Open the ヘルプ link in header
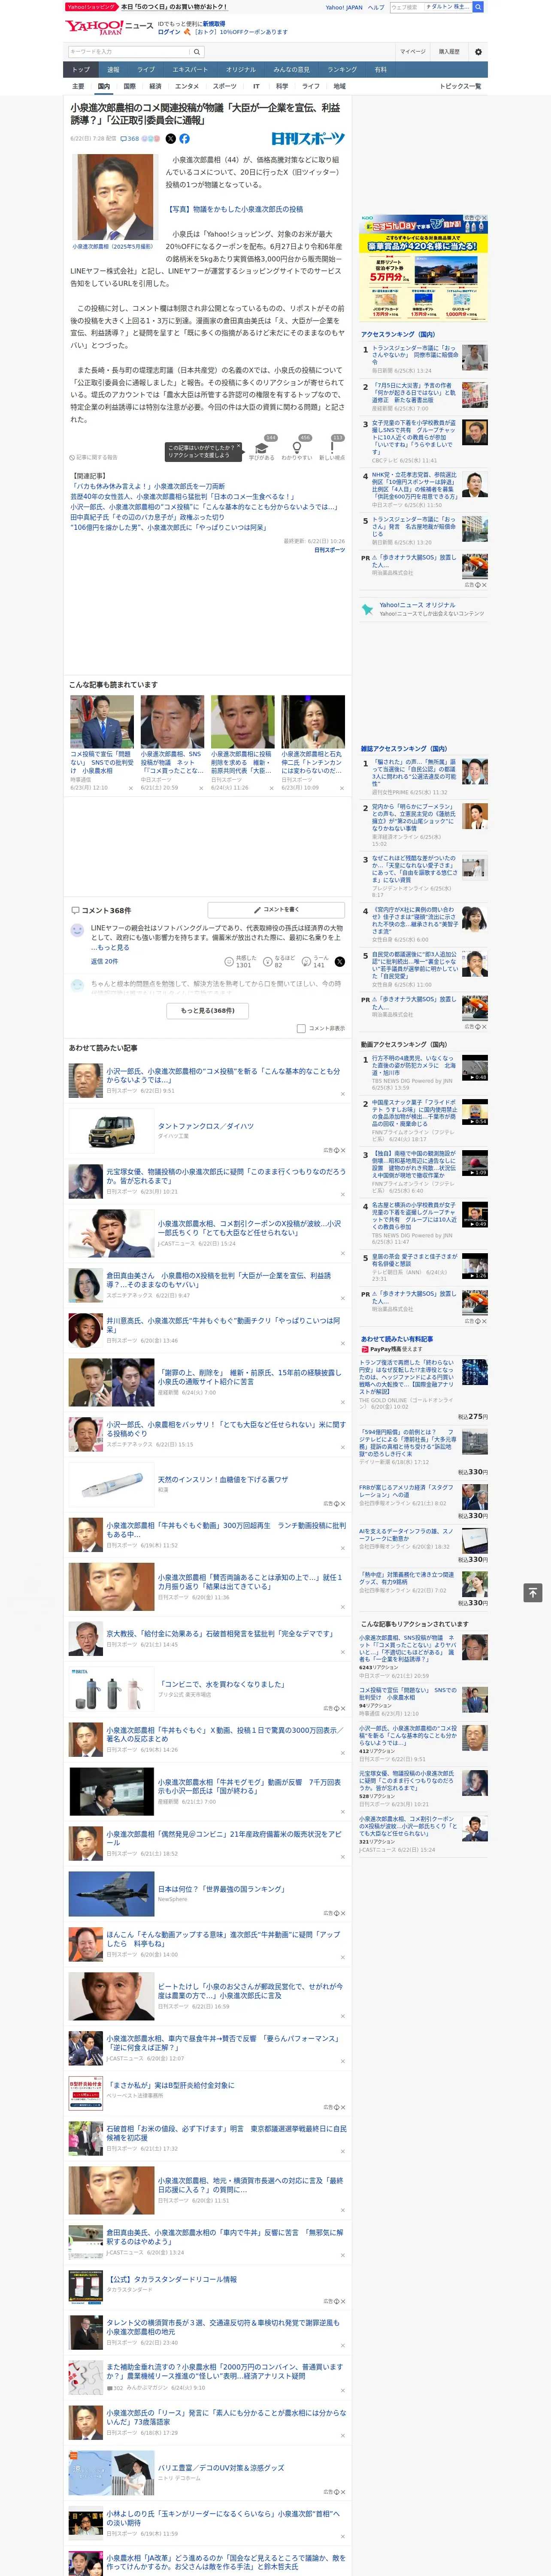 pos(376,7)
